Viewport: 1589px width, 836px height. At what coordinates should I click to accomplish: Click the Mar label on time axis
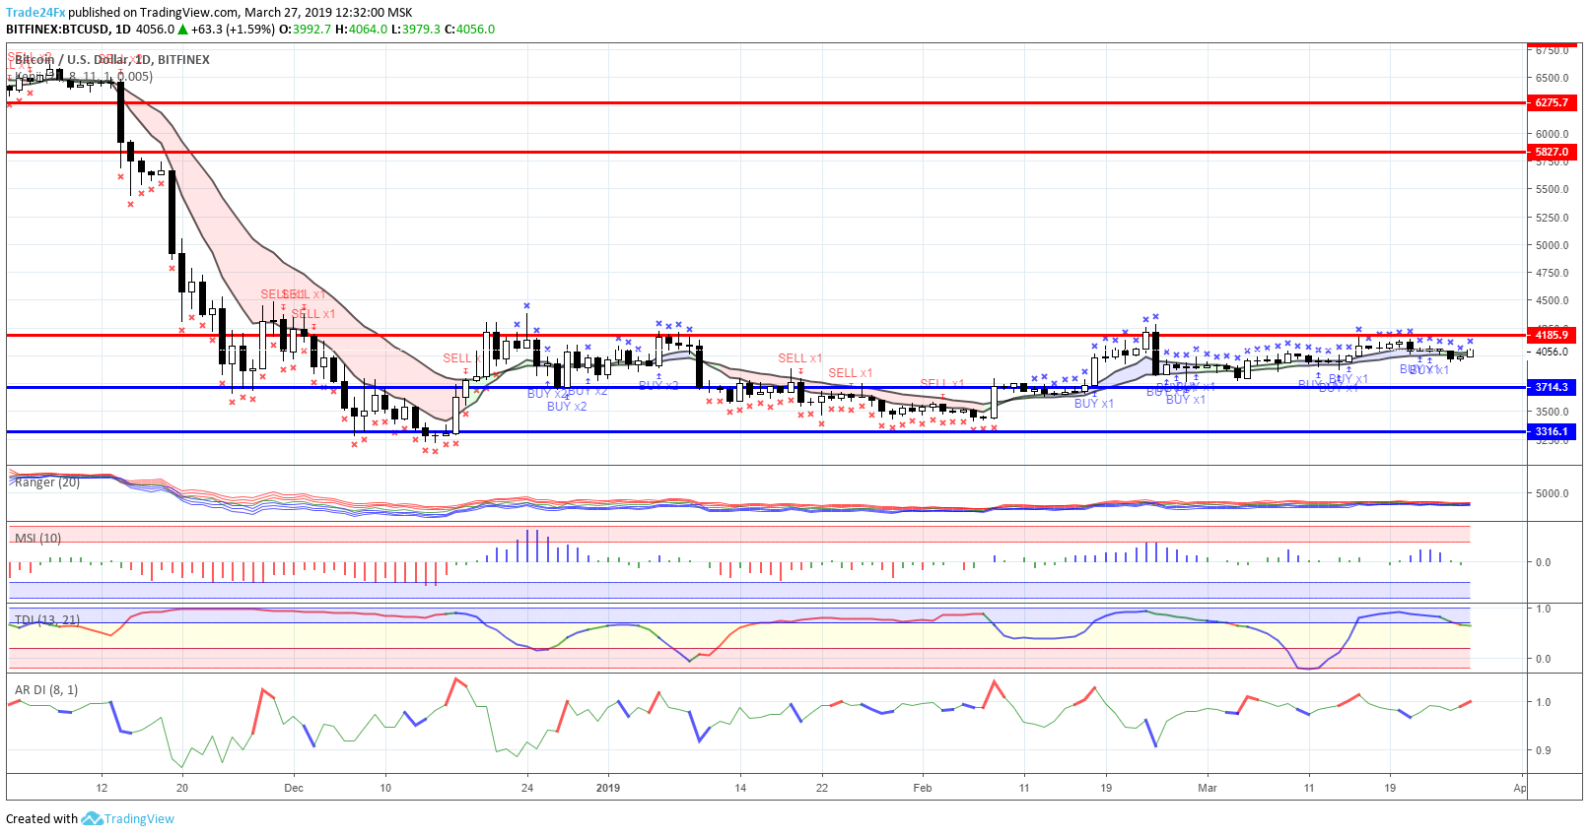tap(1208, 788)
